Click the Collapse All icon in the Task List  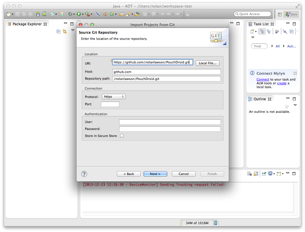[292, 31]
